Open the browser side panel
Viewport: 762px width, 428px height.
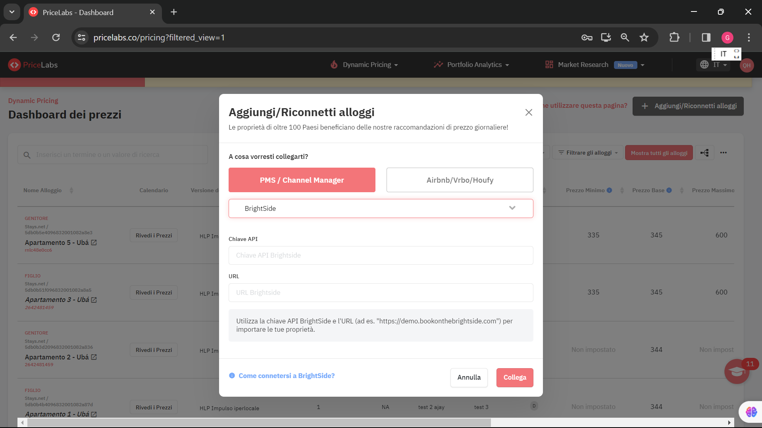(x=706, y=37)
